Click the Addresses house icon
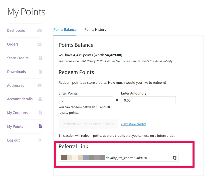209x179 pixels. coord(39,85)
